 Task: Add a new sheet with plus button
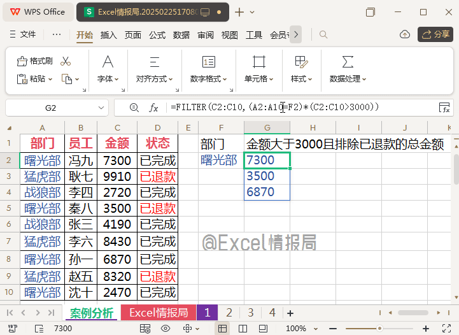click(290, 313)
